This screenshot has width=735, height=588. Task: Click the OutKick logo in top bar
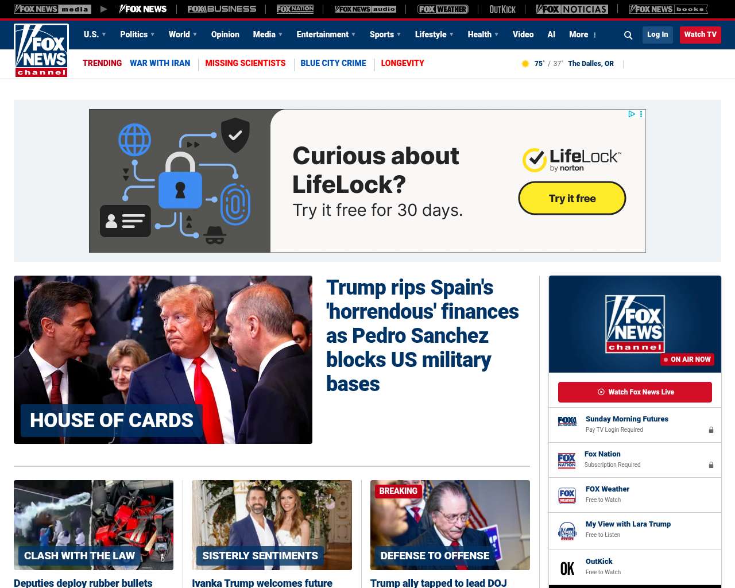click(x=502, y=9)
